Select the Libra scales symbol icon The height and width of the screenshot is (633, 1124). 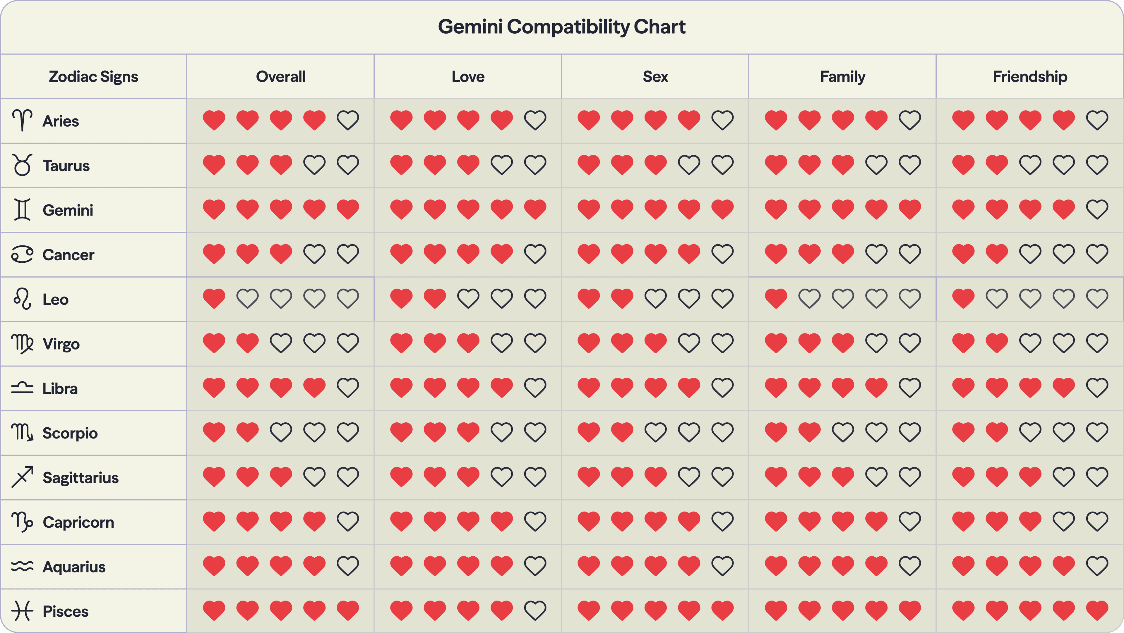point(22,388)
